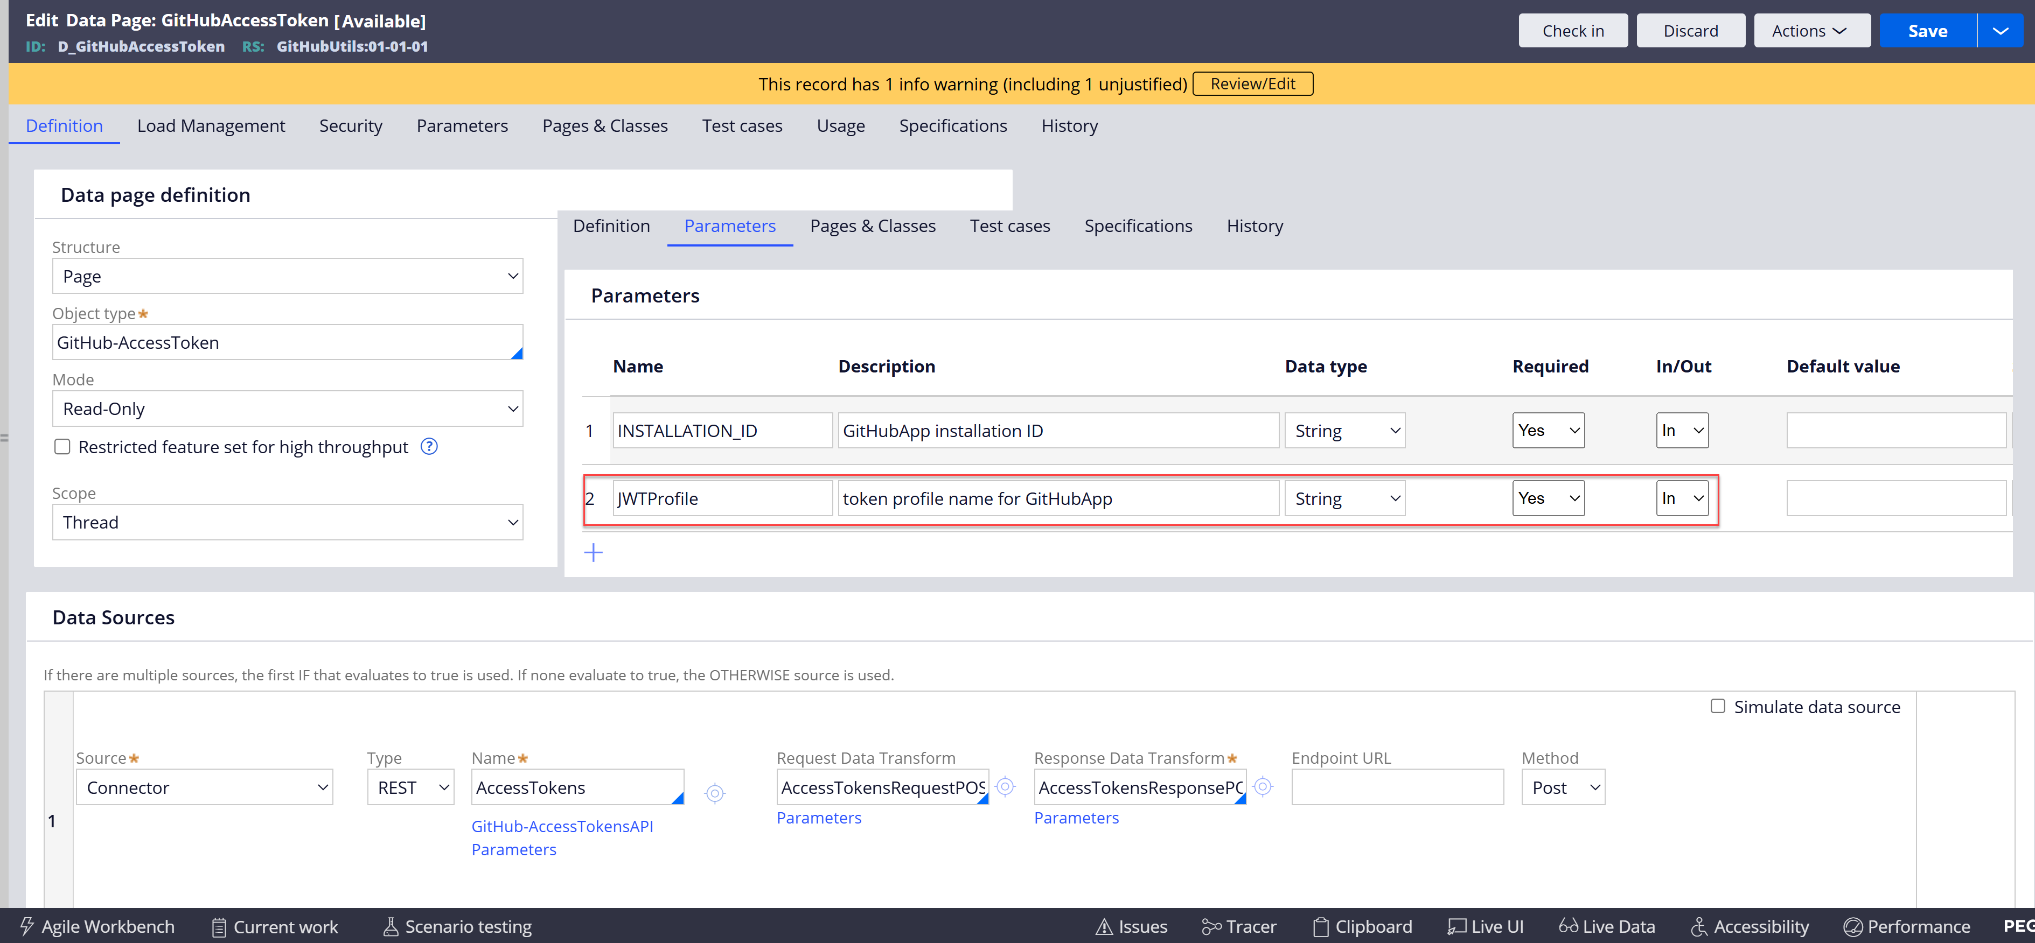Viewport: 2035px width, 943px height.
Task: Click the JWTProfile name field
Action: (722, 499)
